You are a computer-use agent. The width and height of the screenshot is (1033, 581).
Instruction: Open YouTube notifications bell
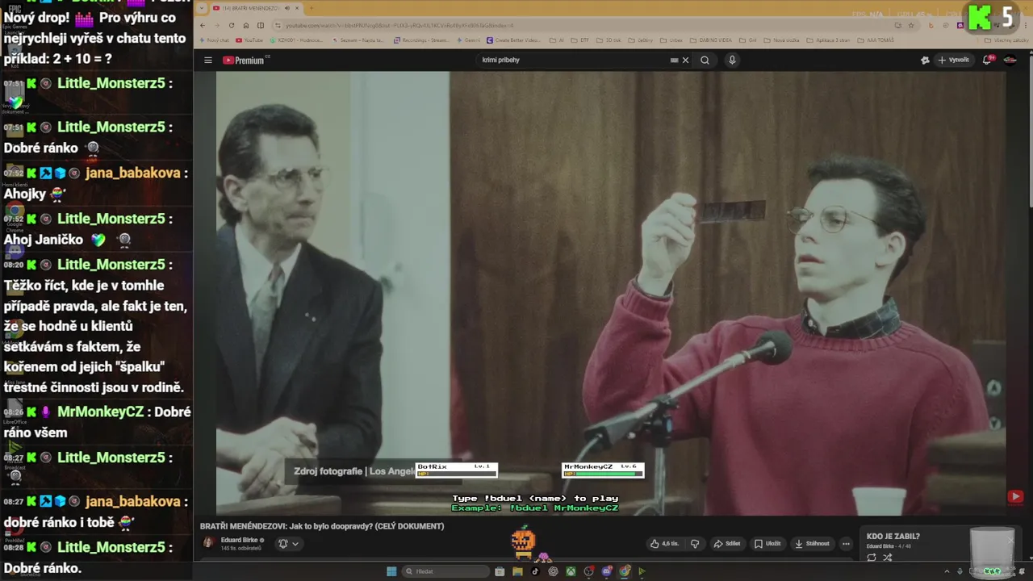987,60
